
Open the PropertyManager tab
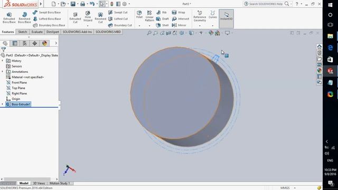coord(15,43)
